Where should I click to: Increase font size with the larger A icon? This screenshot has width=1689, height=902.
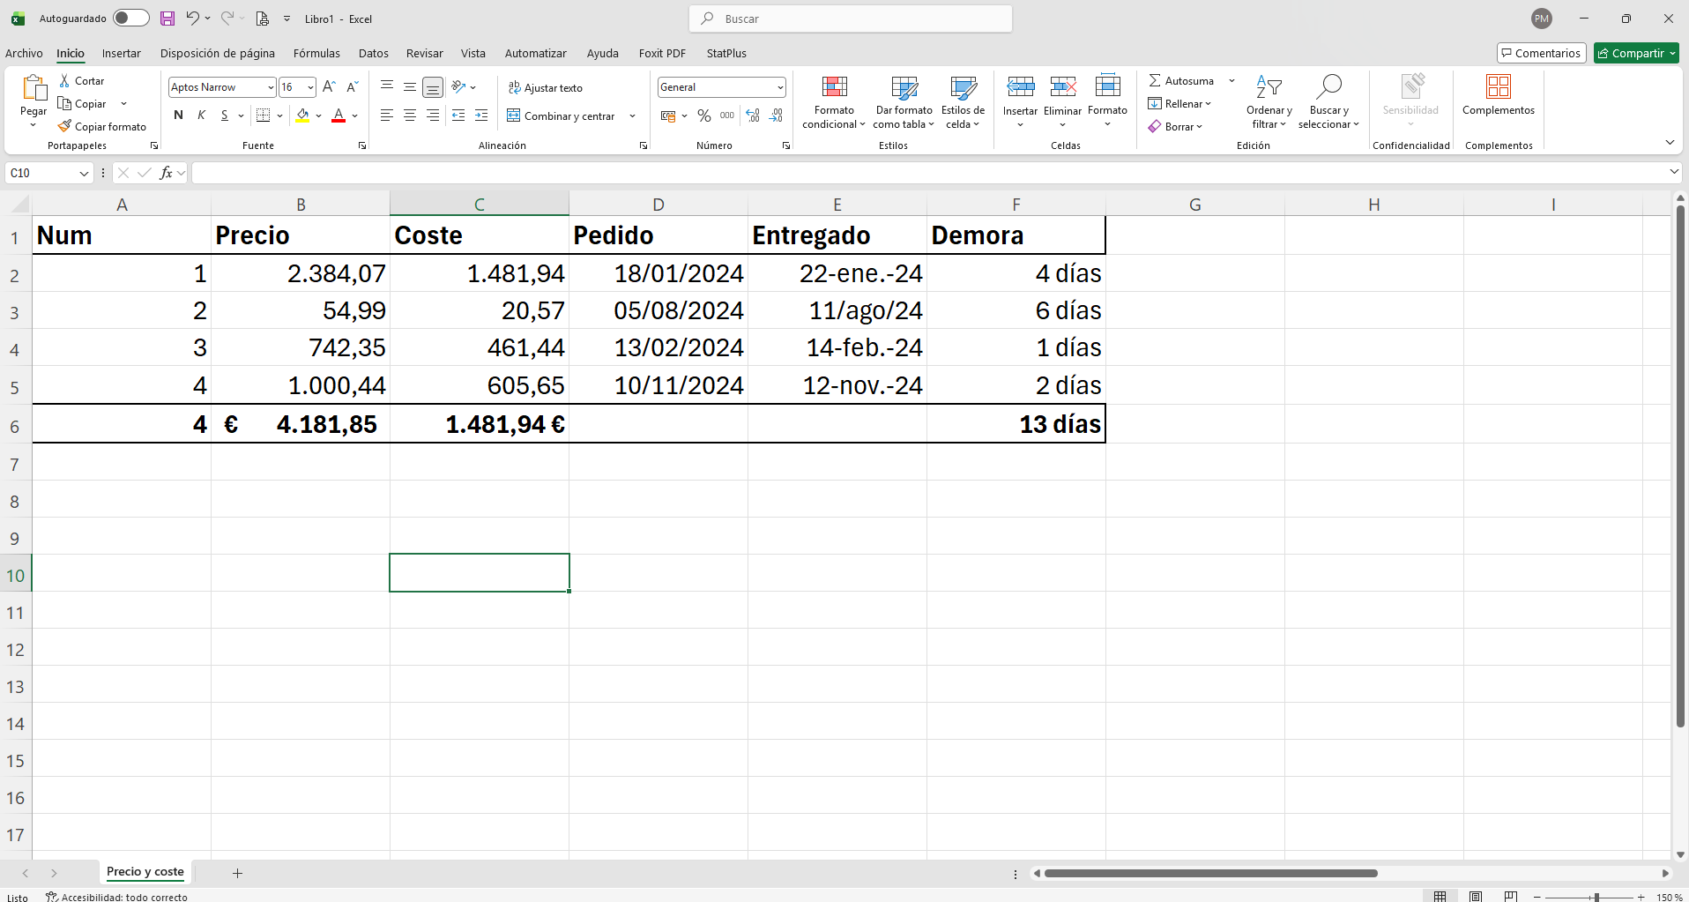pyautogui.click(x=329, y=86)
